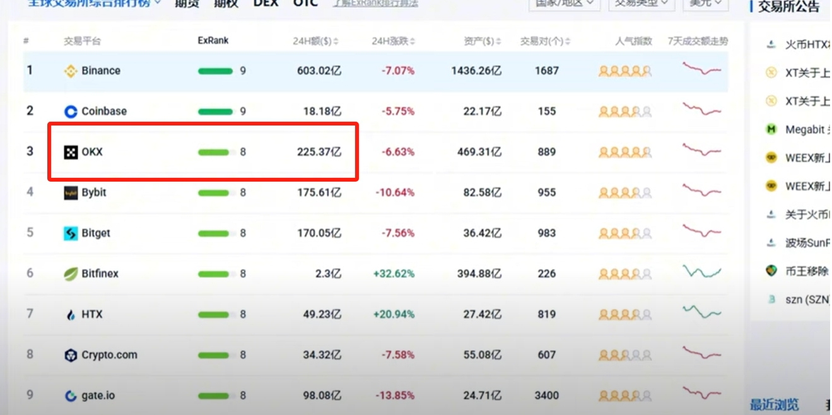Screen dimensions: 832x415
Task: Select the OKX logo icon
Action: click(x=71, y=152)
